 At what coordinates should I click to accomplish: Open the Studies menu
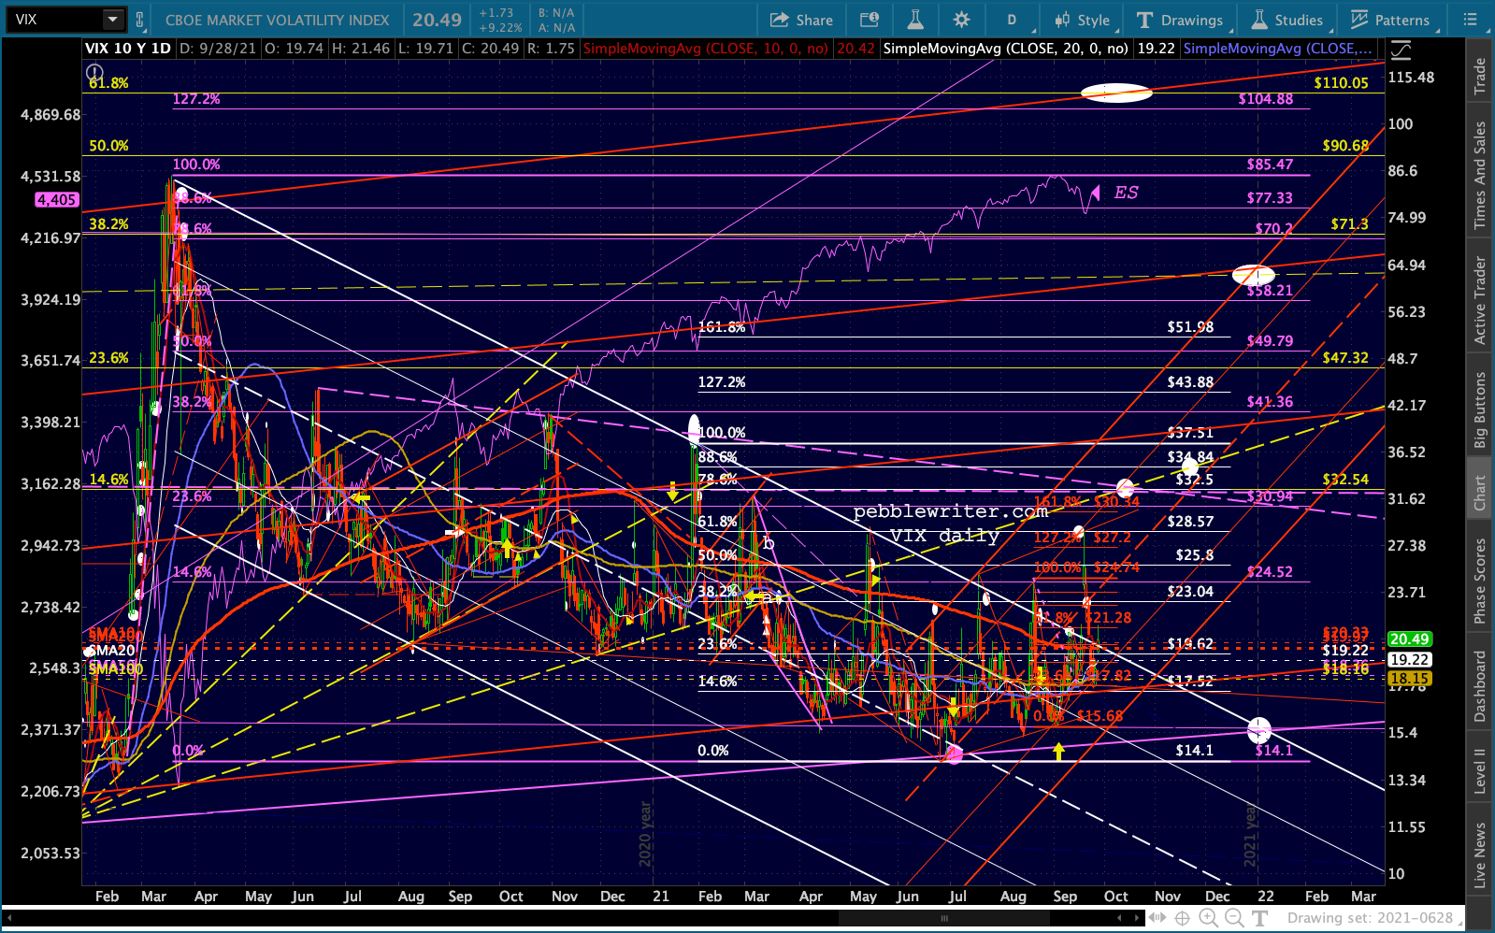1287,20
